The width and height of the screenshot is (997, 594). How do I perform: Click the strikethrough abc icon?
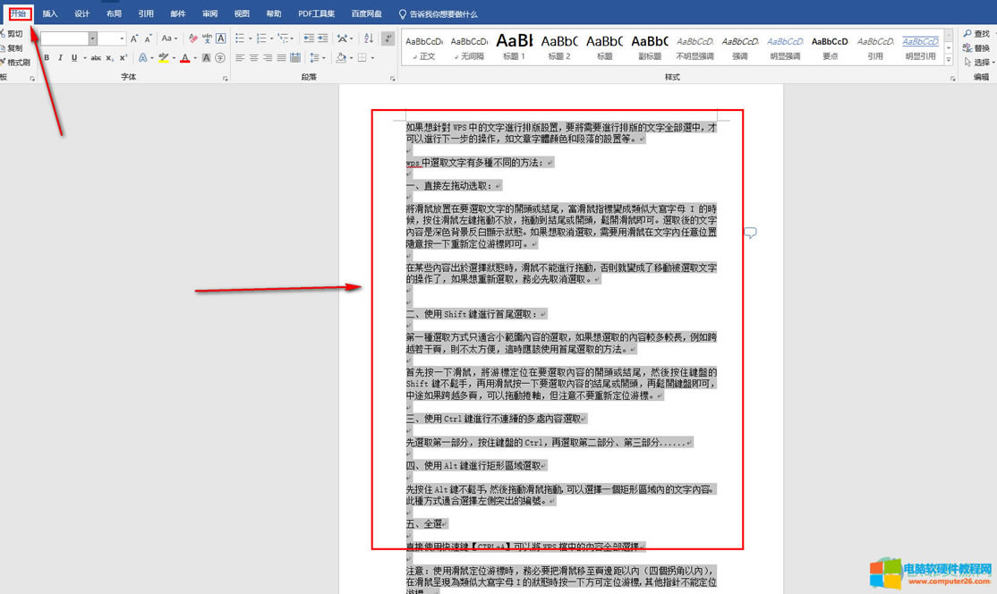[96, 58]
